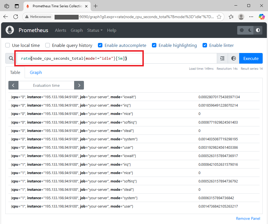Go back to the previous page

pyautogui.click(x=6, y=17)
